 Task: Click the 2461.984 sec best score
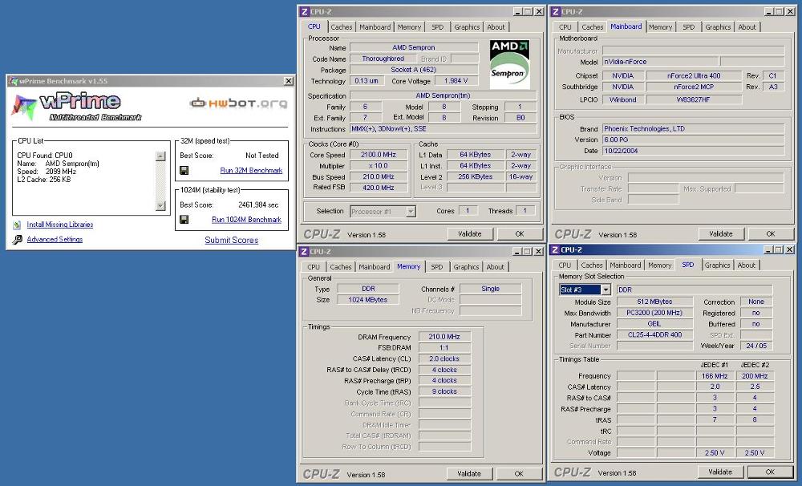[258, 205]
